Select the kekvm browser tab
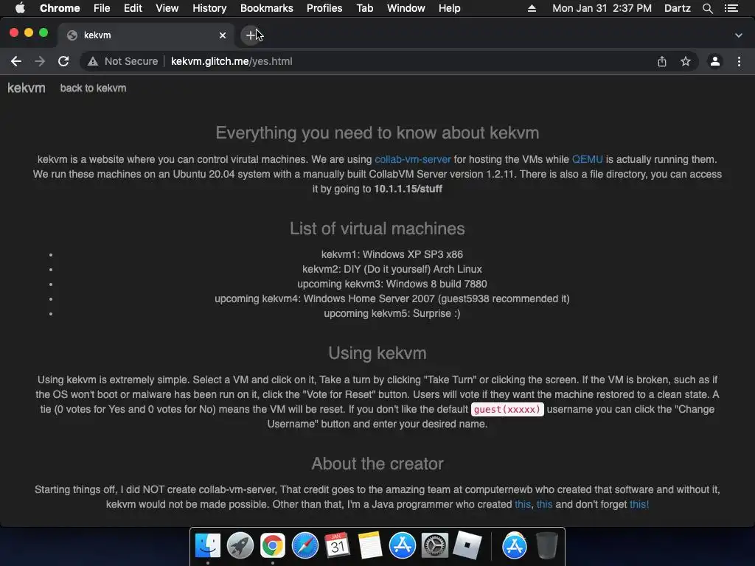The width and height of the screenshot is (755, 566). coord(147,35)
